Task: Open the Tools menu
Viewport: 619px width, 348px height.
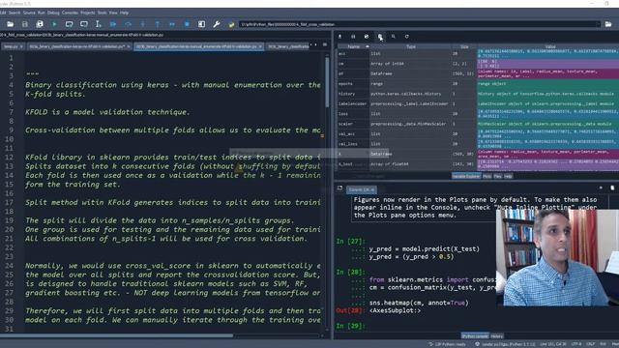Action: (102, 13)
